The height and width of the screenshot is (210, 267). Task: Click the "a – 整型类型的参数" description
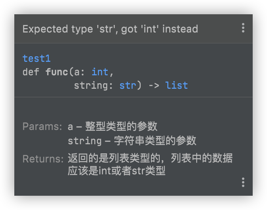[x=112, y=127]
